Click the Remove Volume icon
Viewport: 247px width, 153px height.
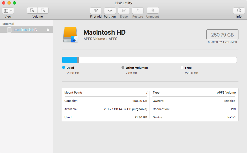click(43, 11)
